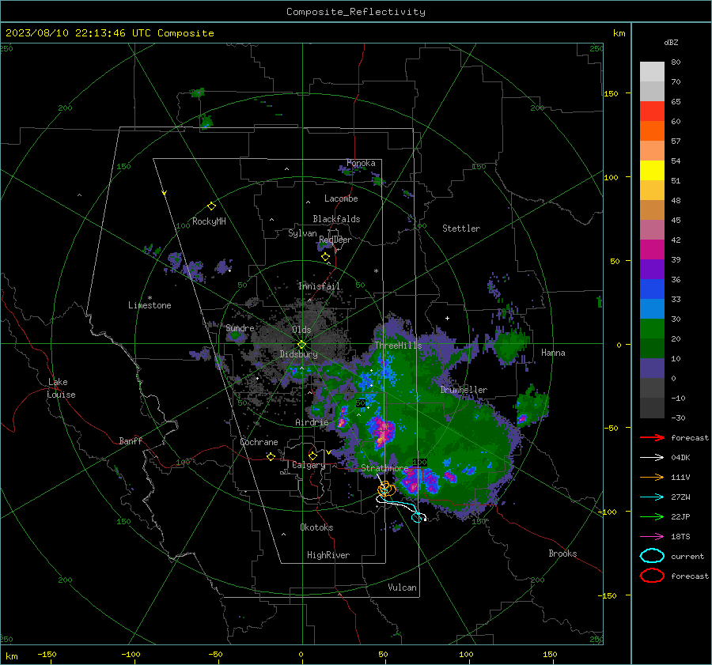Click the white 04DK arrow in legend
This screenshot has height=665, width=712.
[652, 458]
